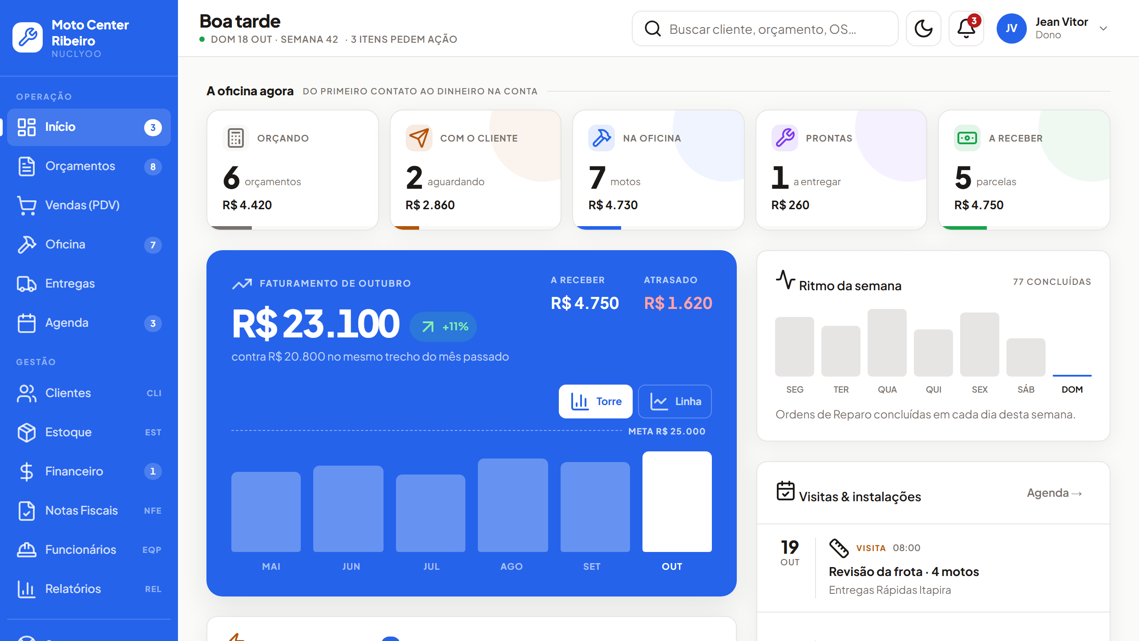Click the SÁB bar in Ritmo da semana
The width and height of the screenshot is (1139, 641).
pos(1026,357)
